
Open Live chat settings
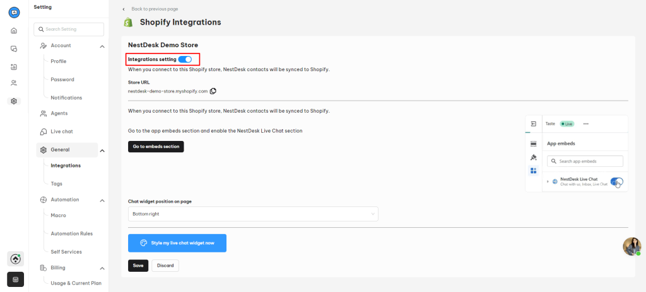pyautogui.click(x=62, y=132)
